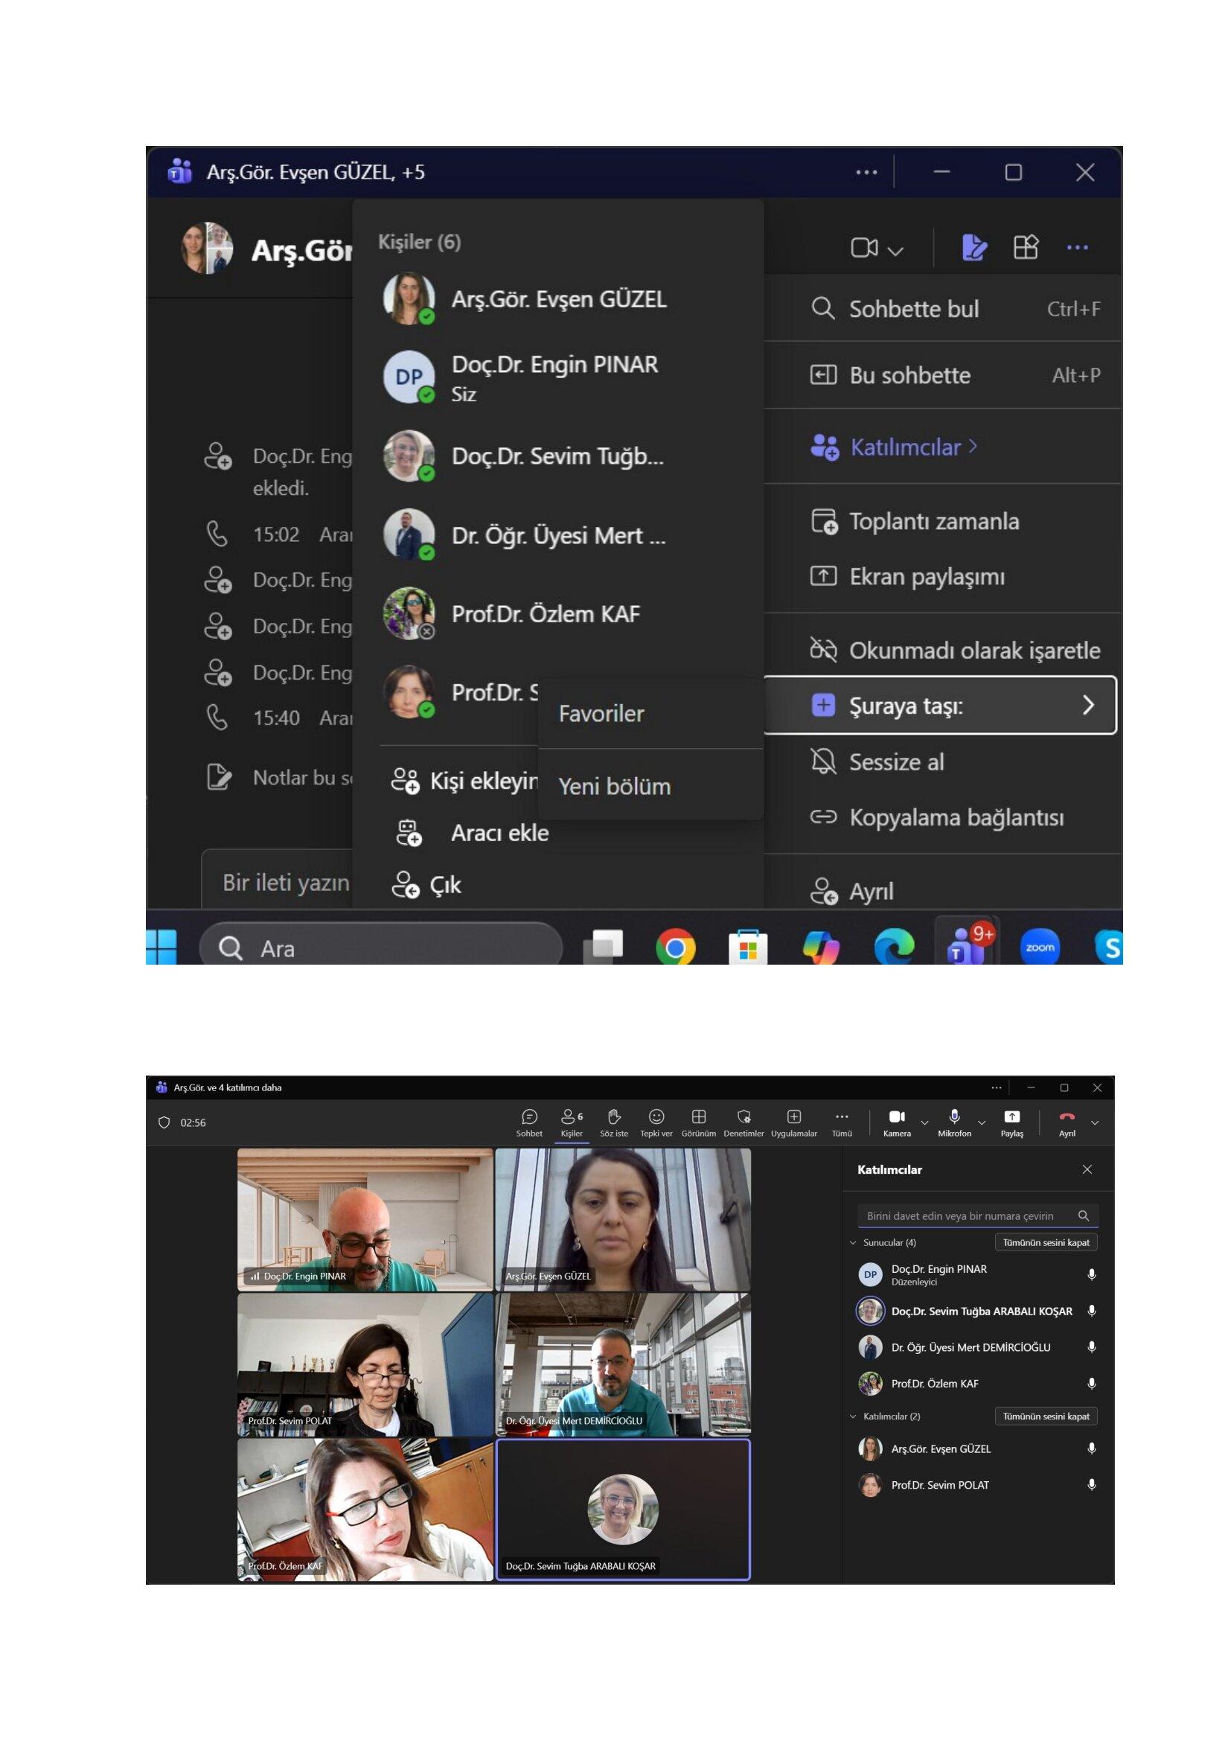
Task: Mute Prof.Dr. Sevim POLAT's microphone in participants list
Action: [x=1092, y=1485]
